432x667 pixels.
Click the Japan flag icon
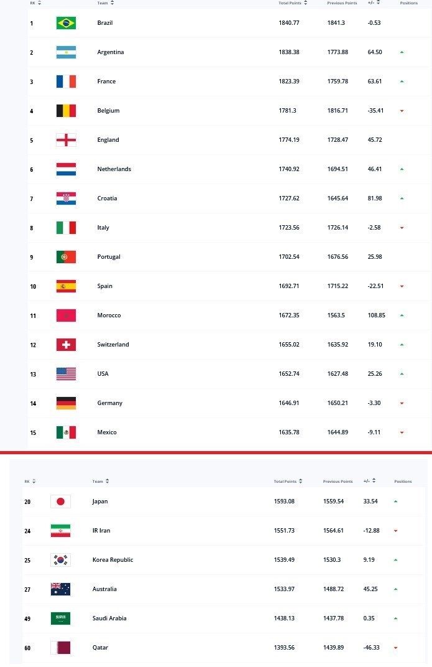coord(60,501)
